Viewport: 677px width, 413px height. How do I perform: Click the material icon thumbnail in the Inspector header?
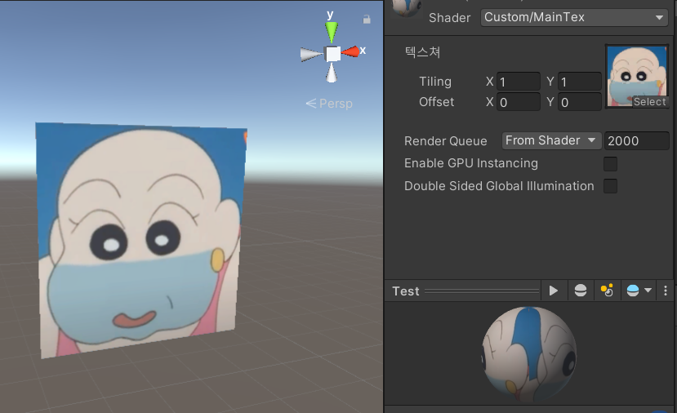406,8
